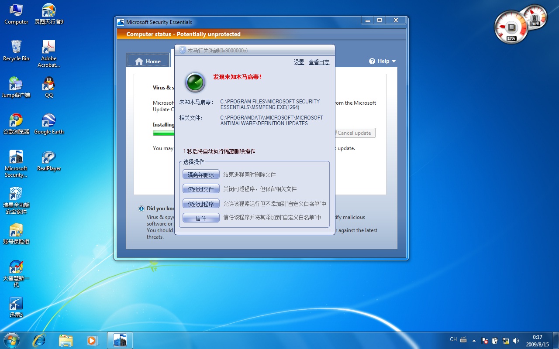Click the on-screen keyboard tray icon

pyautogui.click(x=463, y=340)
